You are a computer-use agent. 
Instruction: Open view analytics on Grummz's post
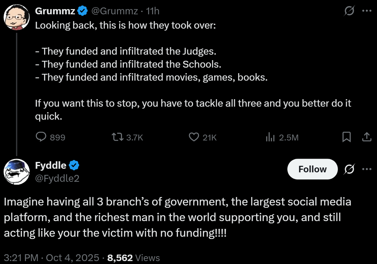pyautogui.click(x=271, y=137)
